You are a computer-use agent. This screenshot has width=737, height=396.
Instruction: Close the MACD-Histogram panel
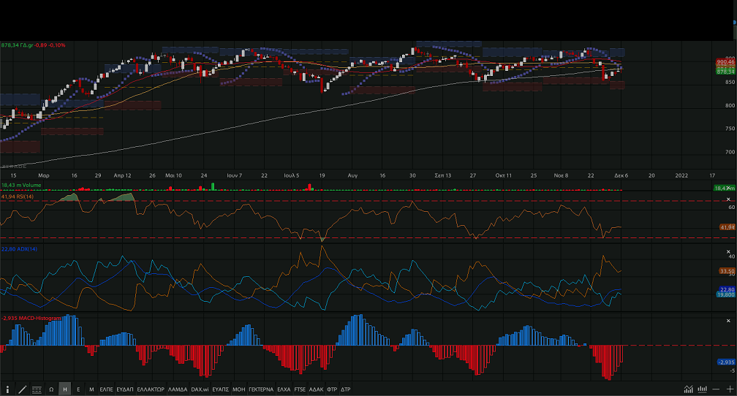728,319
